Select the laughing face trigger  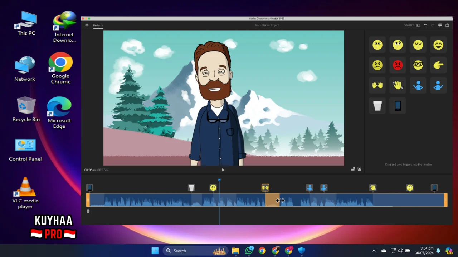pyautogui.click(x=438, y=45)
